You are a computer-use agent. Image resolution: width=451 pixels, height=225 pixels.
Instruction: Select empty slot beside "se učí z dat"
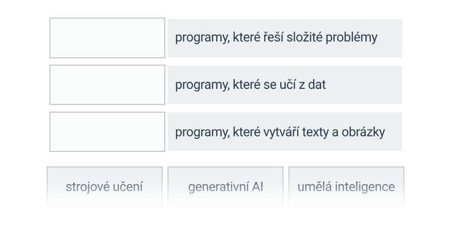coord(107,85)
